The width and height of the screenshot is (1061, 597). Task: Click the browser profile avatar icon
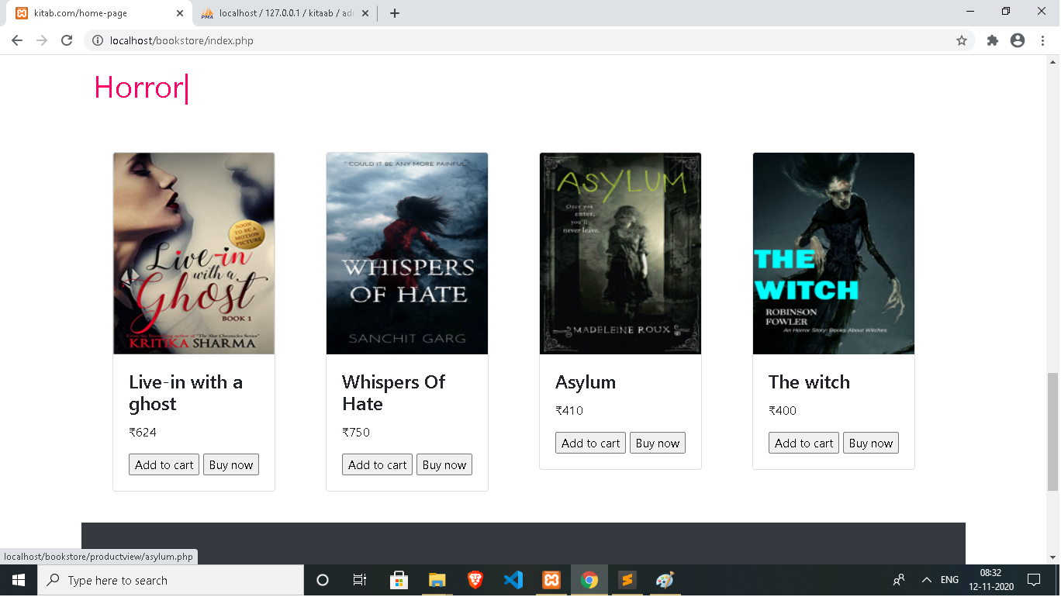click(1019, 41)
